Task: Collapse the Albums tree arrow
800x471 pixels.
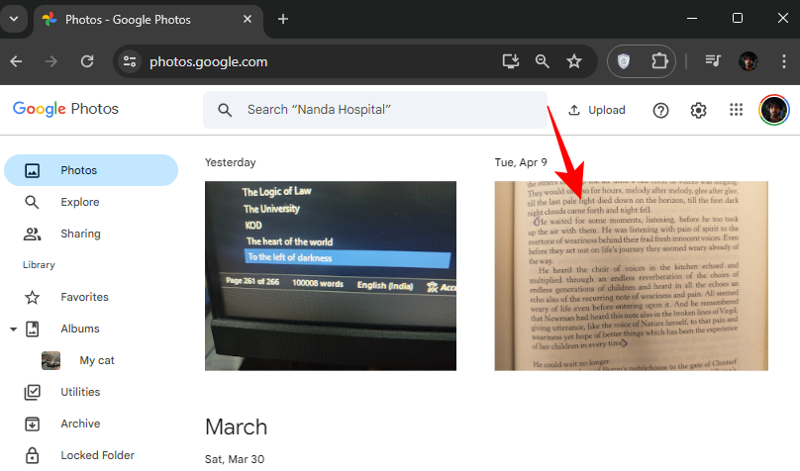Action: coord(13,330)
